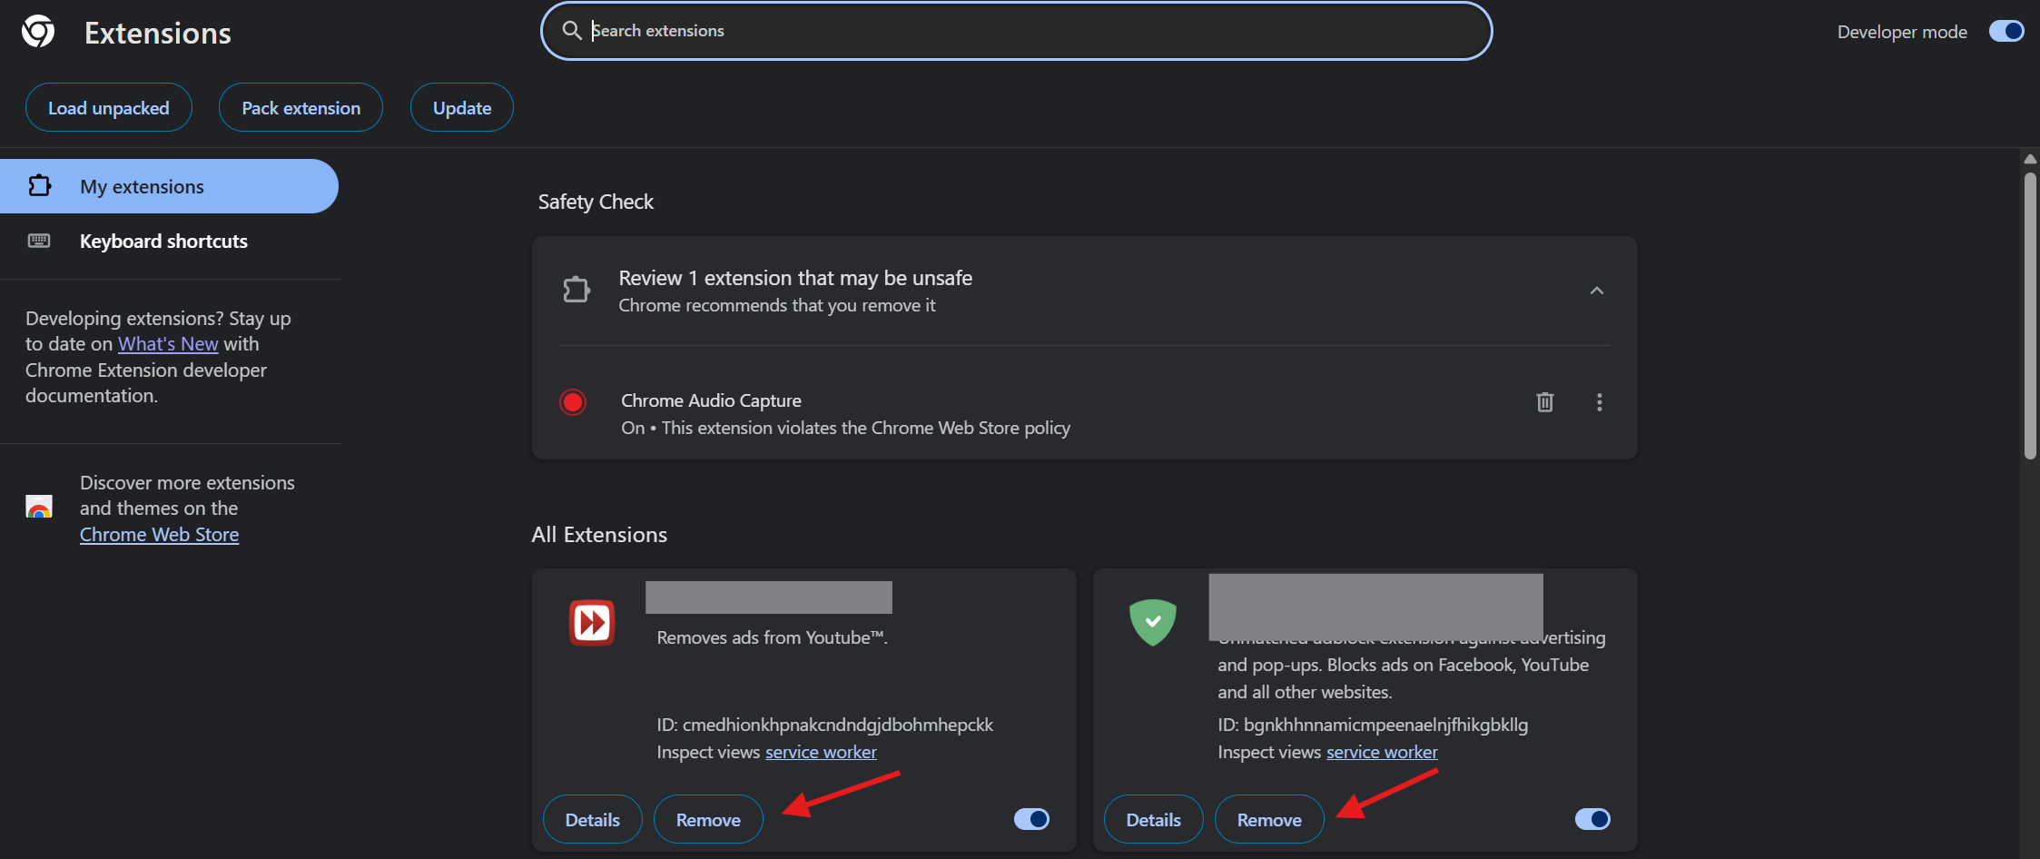Select My extensions in the sidebar
This screenshot has height=859, width=2040.
[x=143, y=187]
